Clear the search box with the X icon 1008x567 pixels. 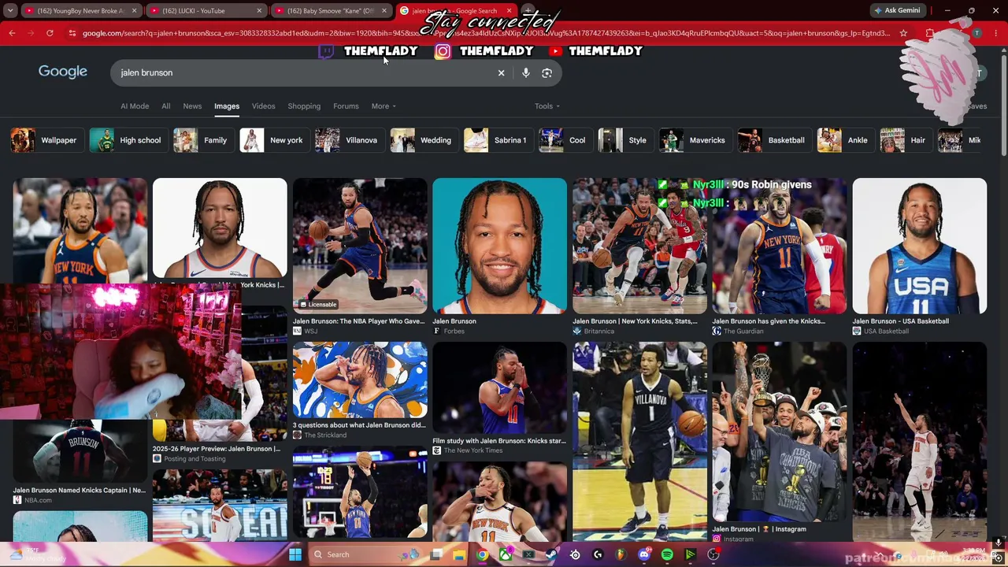[x=501, y=72]
